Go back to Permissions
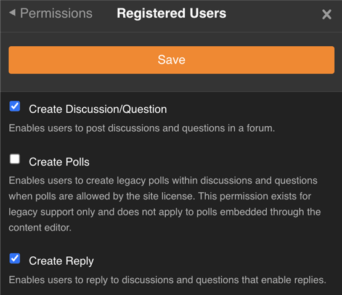The height and width of the screenshot is (295, 342). point(56,14)
